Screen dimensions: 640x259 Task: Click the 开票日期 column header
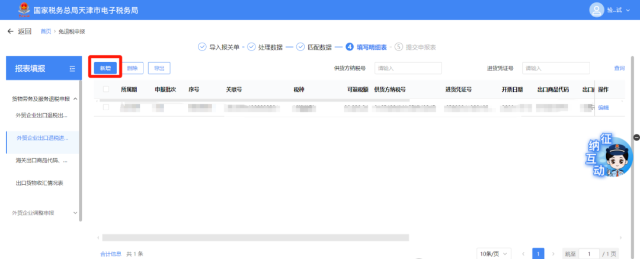512,89
